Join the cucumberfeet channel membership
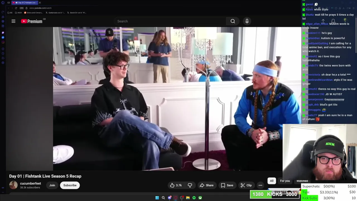The width and height of the screenshot is (357, 201). [x=52, y=185]
